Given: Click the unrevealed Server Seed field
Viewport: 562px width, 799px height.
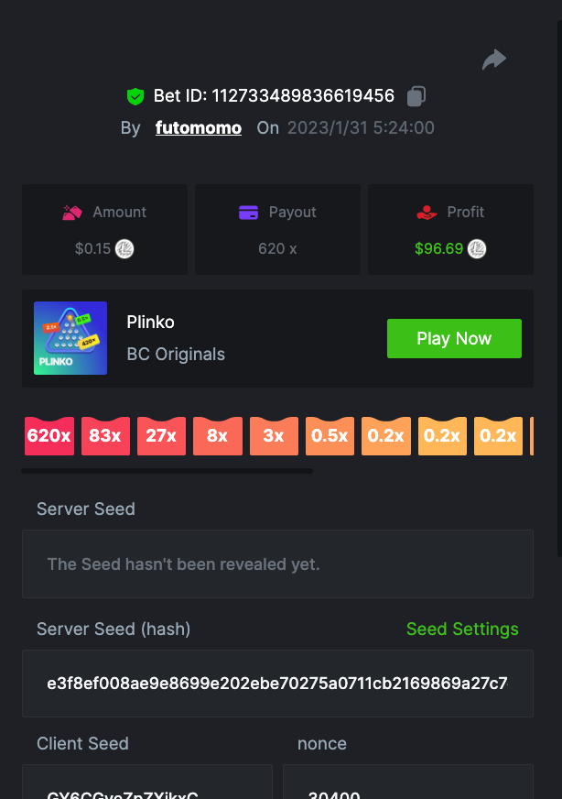Looking at the screenshot, I should [x=277, y=564].
